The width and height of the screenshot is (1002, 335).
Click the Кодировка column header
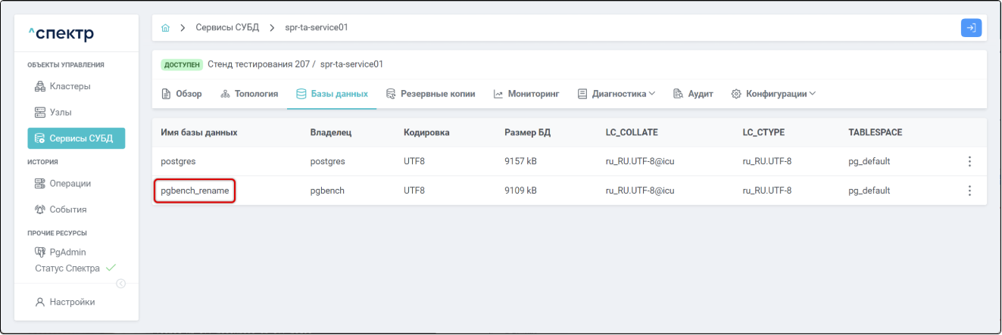tap(427, 132)
